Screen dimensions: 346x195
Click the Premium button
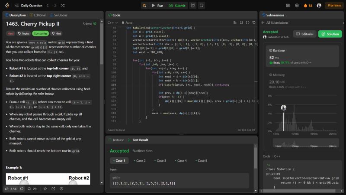(334, 6)
